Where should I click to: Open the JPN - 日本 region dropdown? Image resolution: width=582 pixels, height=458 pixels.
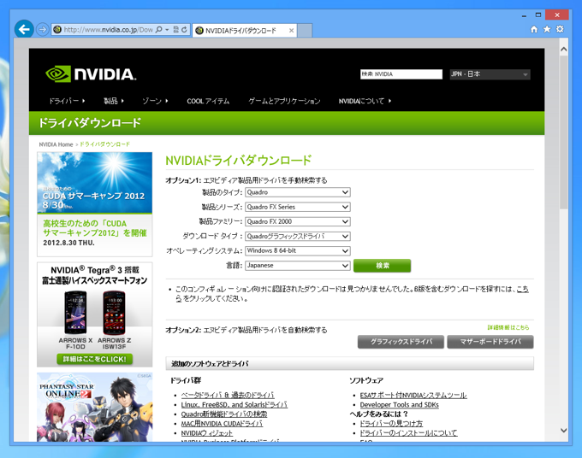490,74
